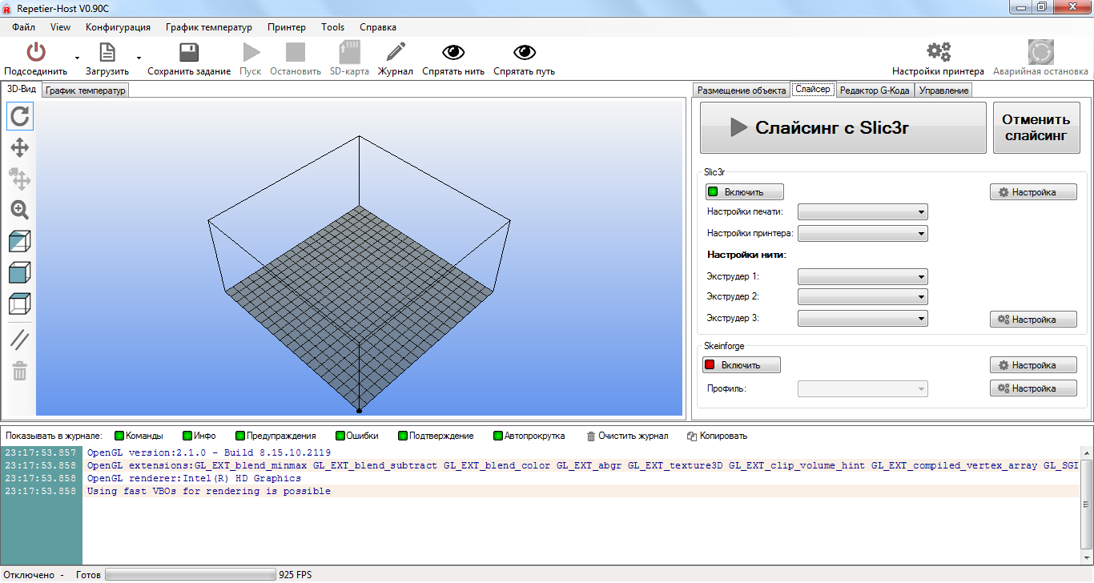The width and height of the screenshot is (1094, 583).
Task: Click the Слайсинг с Slic3r button
Action: tap(843, 128)
